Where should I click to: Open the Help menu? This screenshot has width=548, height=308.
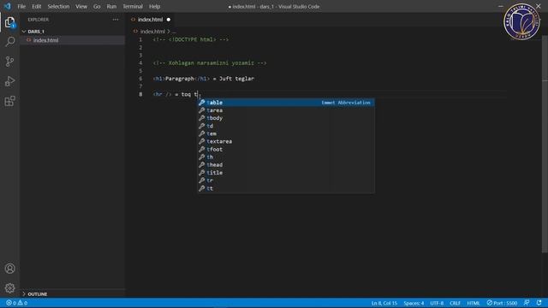coord(154,6)
